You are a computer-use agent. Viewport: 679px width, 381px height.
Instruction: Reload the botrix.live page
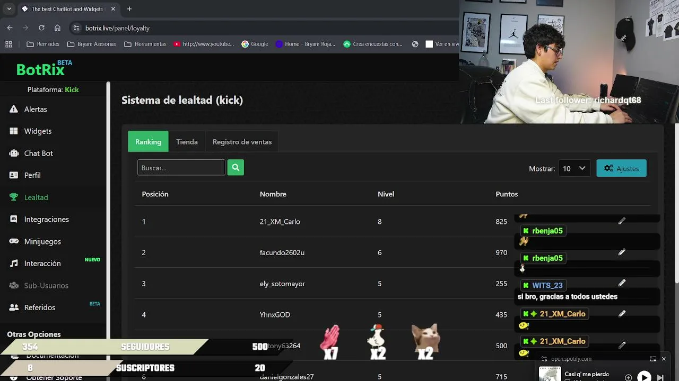click(41, 28)
